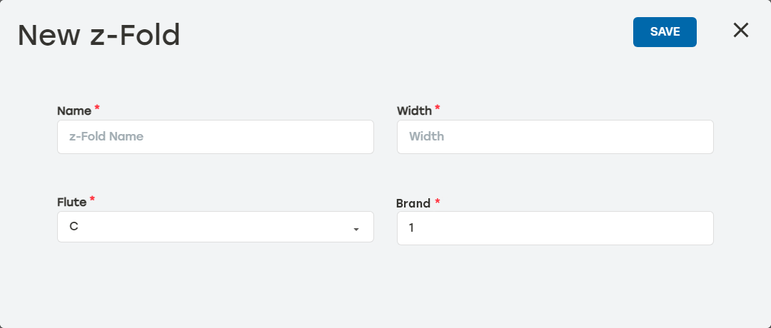Click the required asterisk beside Flute
Screen dimensions: 771x328
click(92, 200)
